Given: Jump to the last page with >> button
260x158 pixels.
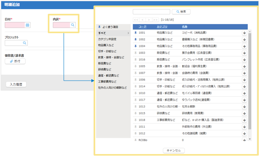Looking at the screenshot, I should (155, 19).
